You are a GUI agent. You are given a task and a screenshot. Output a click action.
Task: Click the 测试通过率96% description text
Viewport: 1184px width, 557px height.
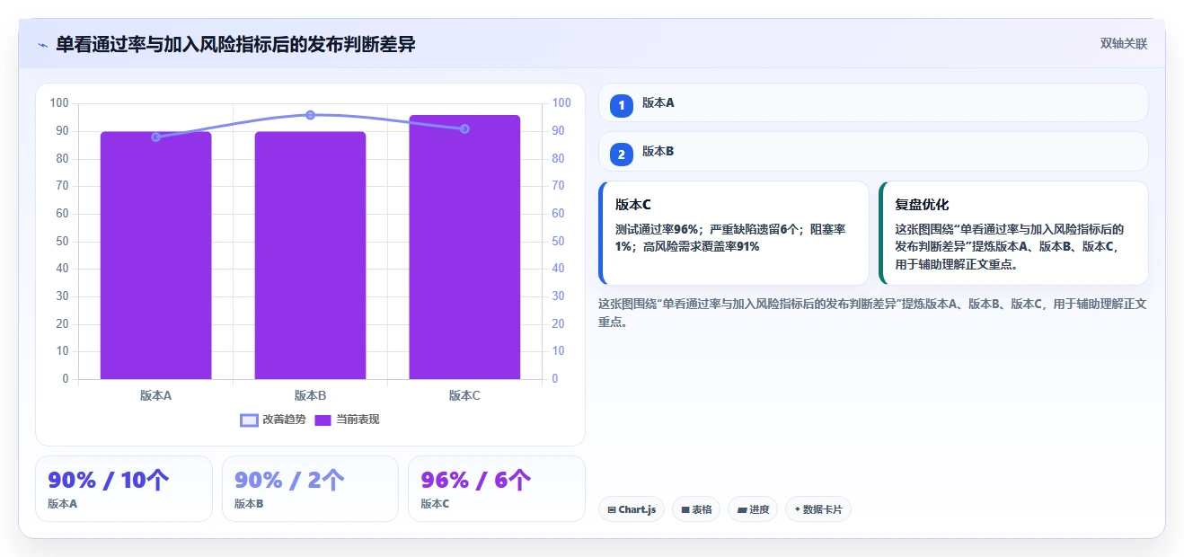pos(730,237)
